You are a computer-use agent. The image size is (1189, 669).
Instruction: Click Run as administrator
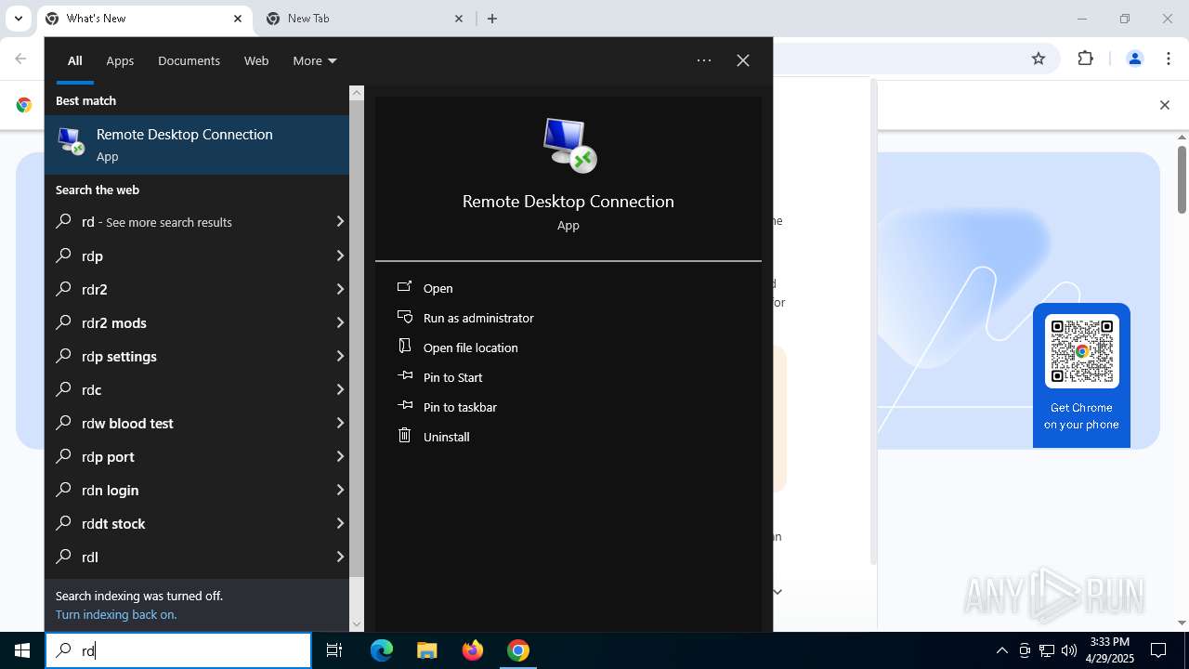[478, 318]
